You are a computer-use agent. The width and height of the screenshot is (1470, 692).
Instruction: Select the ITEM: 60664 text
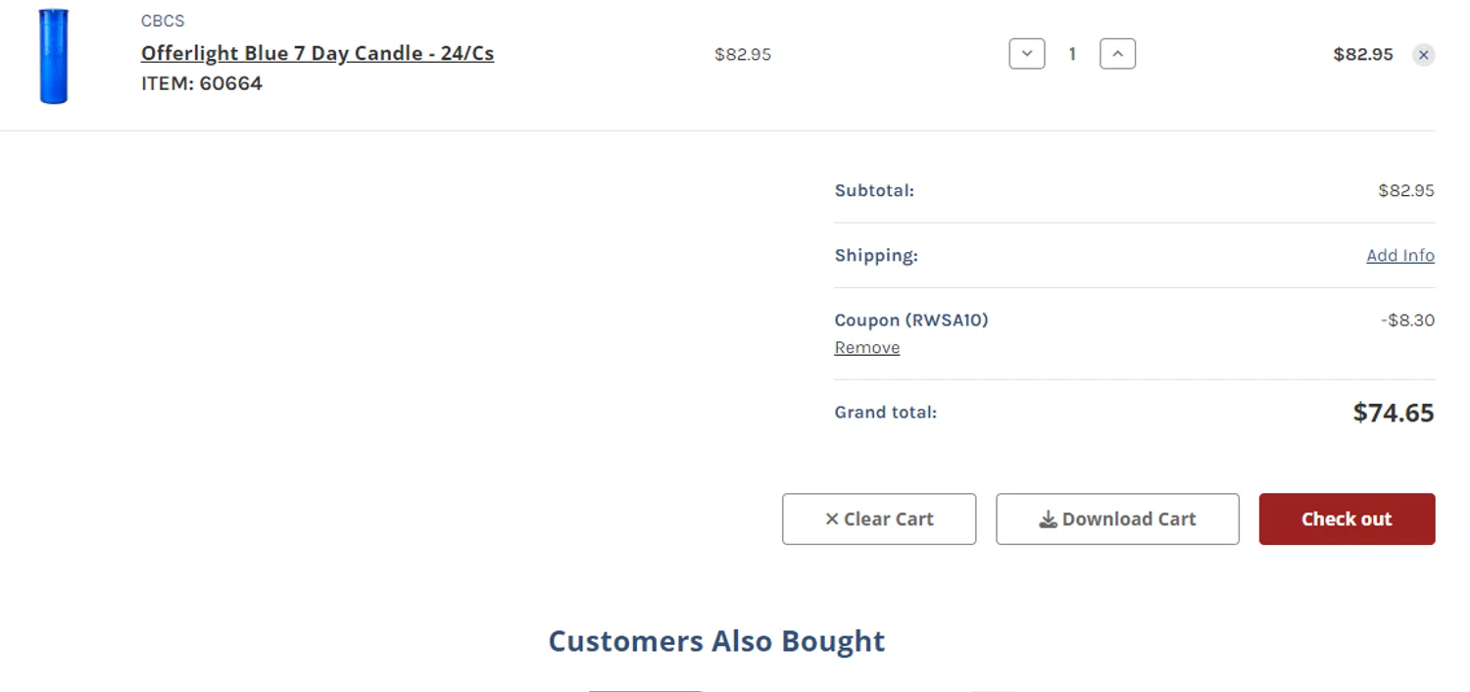(202, 83)
